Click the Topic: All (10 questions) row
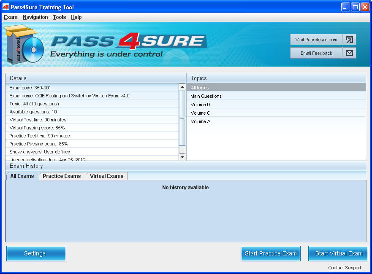Image resolution: width=372 pixels, height=274 pixels. (x=92, y=104)
